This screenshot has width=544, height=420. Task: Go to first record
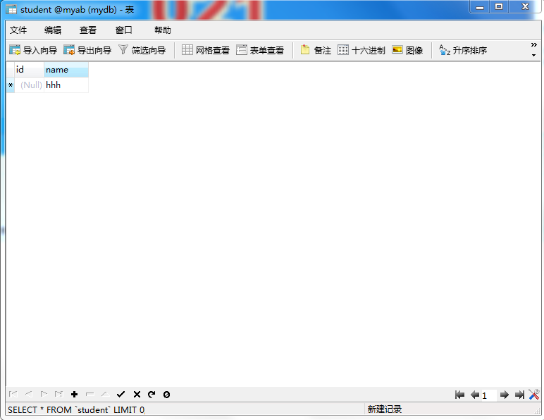click(13, 395)
